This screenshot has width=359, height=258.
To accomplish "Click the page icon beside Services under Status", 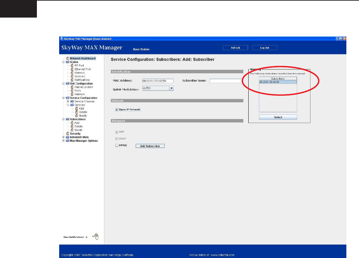I will click(x=72, y=76).
